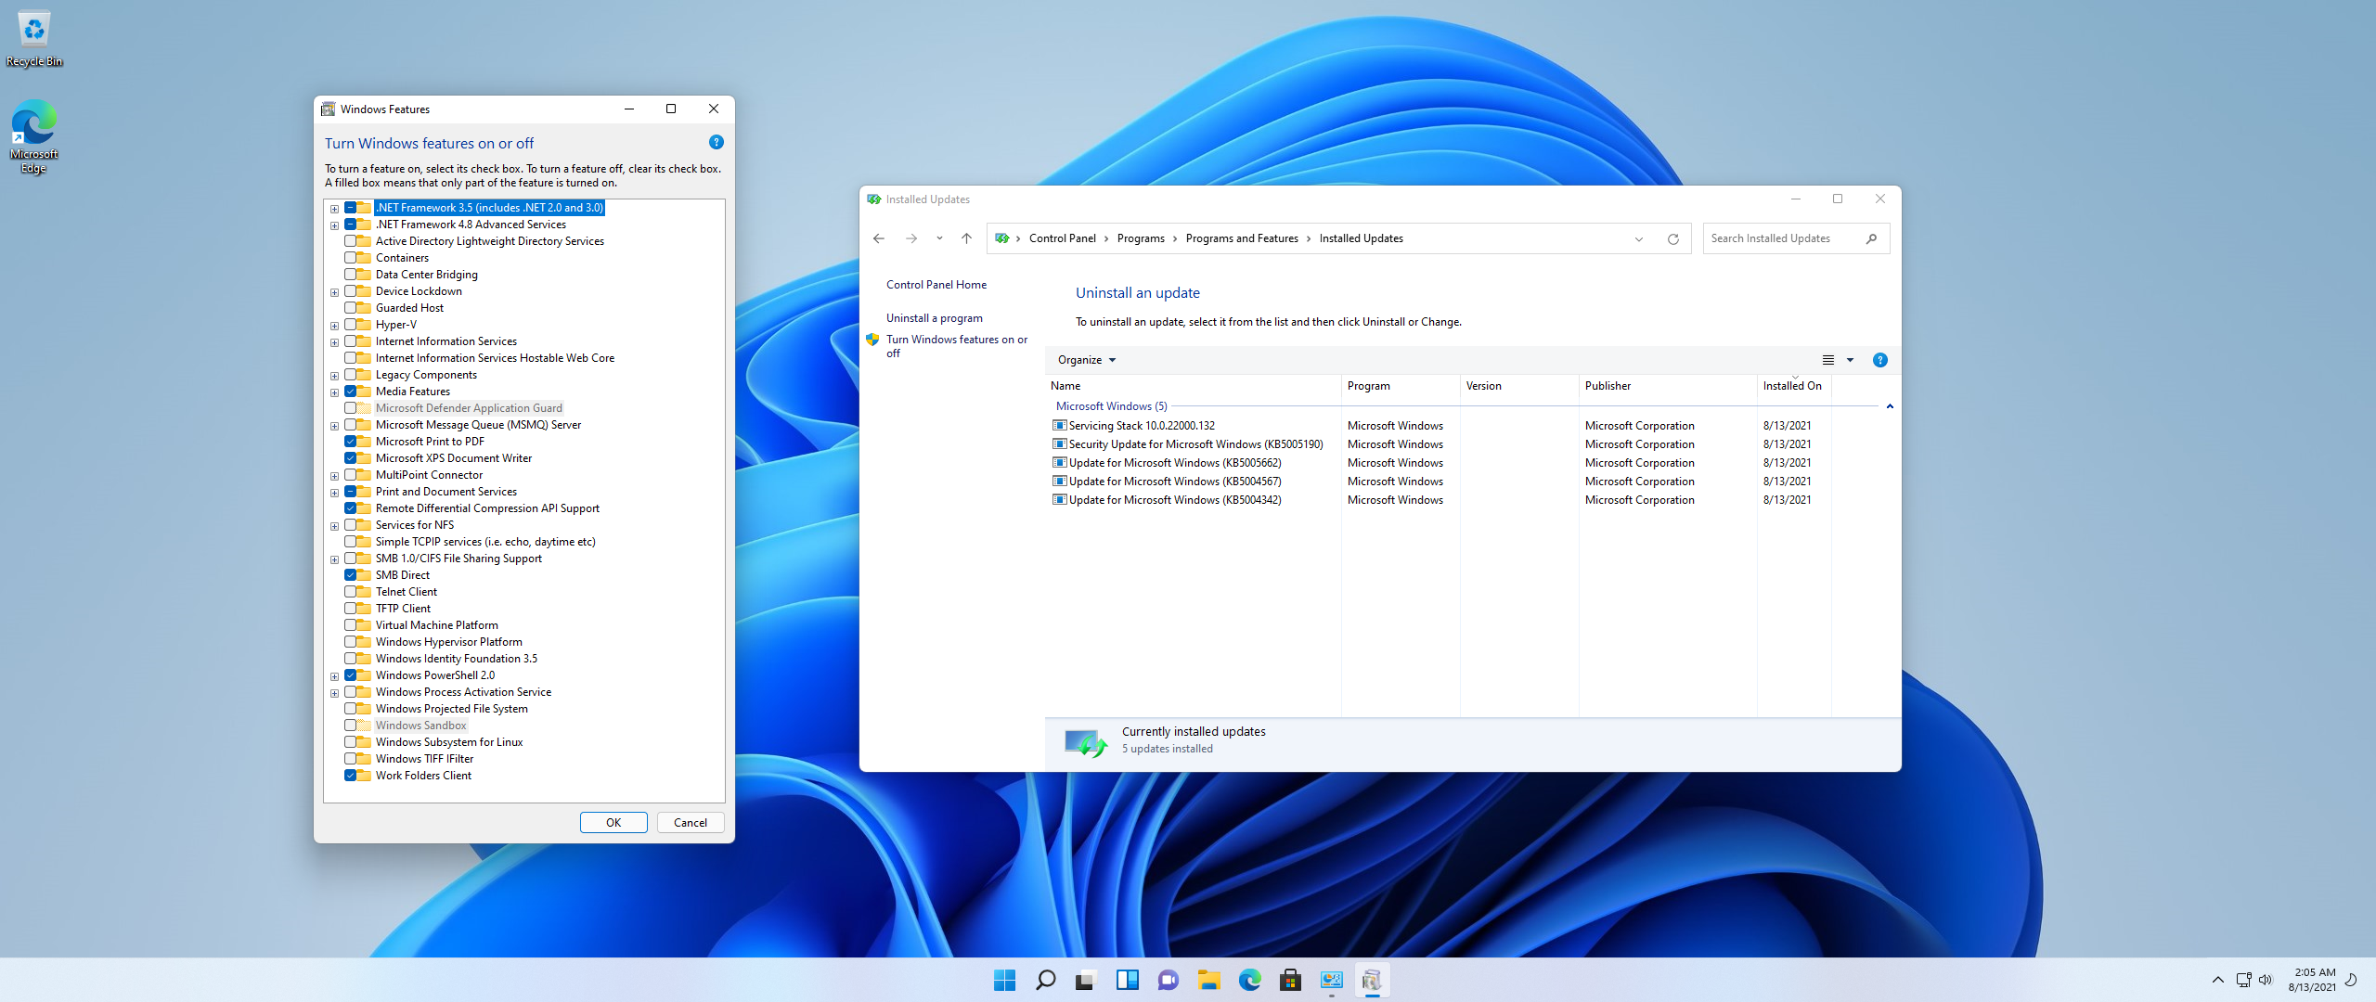Expand Legacy Components node
Image resolution: width=2376 pixels, height=1002 pixels.
click(334, 376)
